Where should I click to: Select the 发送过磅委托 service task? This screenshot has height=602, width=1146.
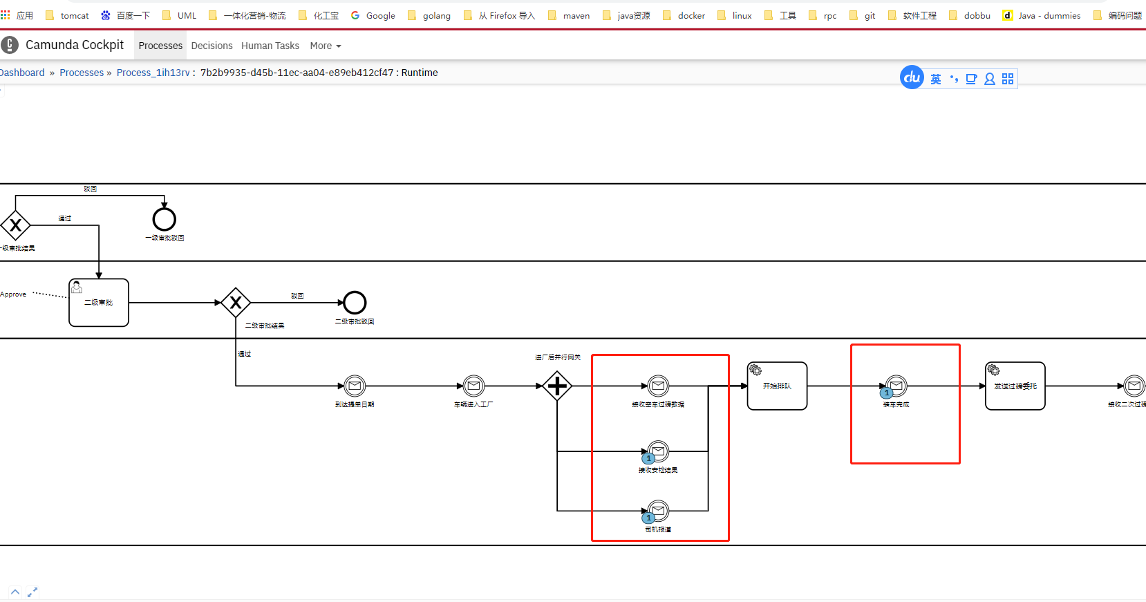pyautogui.click(x=1015, y=386)
